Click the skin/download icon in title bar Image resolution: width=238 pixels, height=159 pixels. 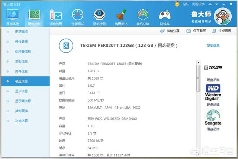(x=210, y=4)
